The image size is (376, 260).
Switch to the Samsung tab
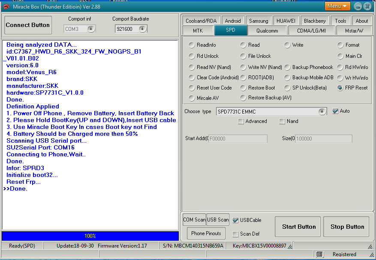(259, 21)
